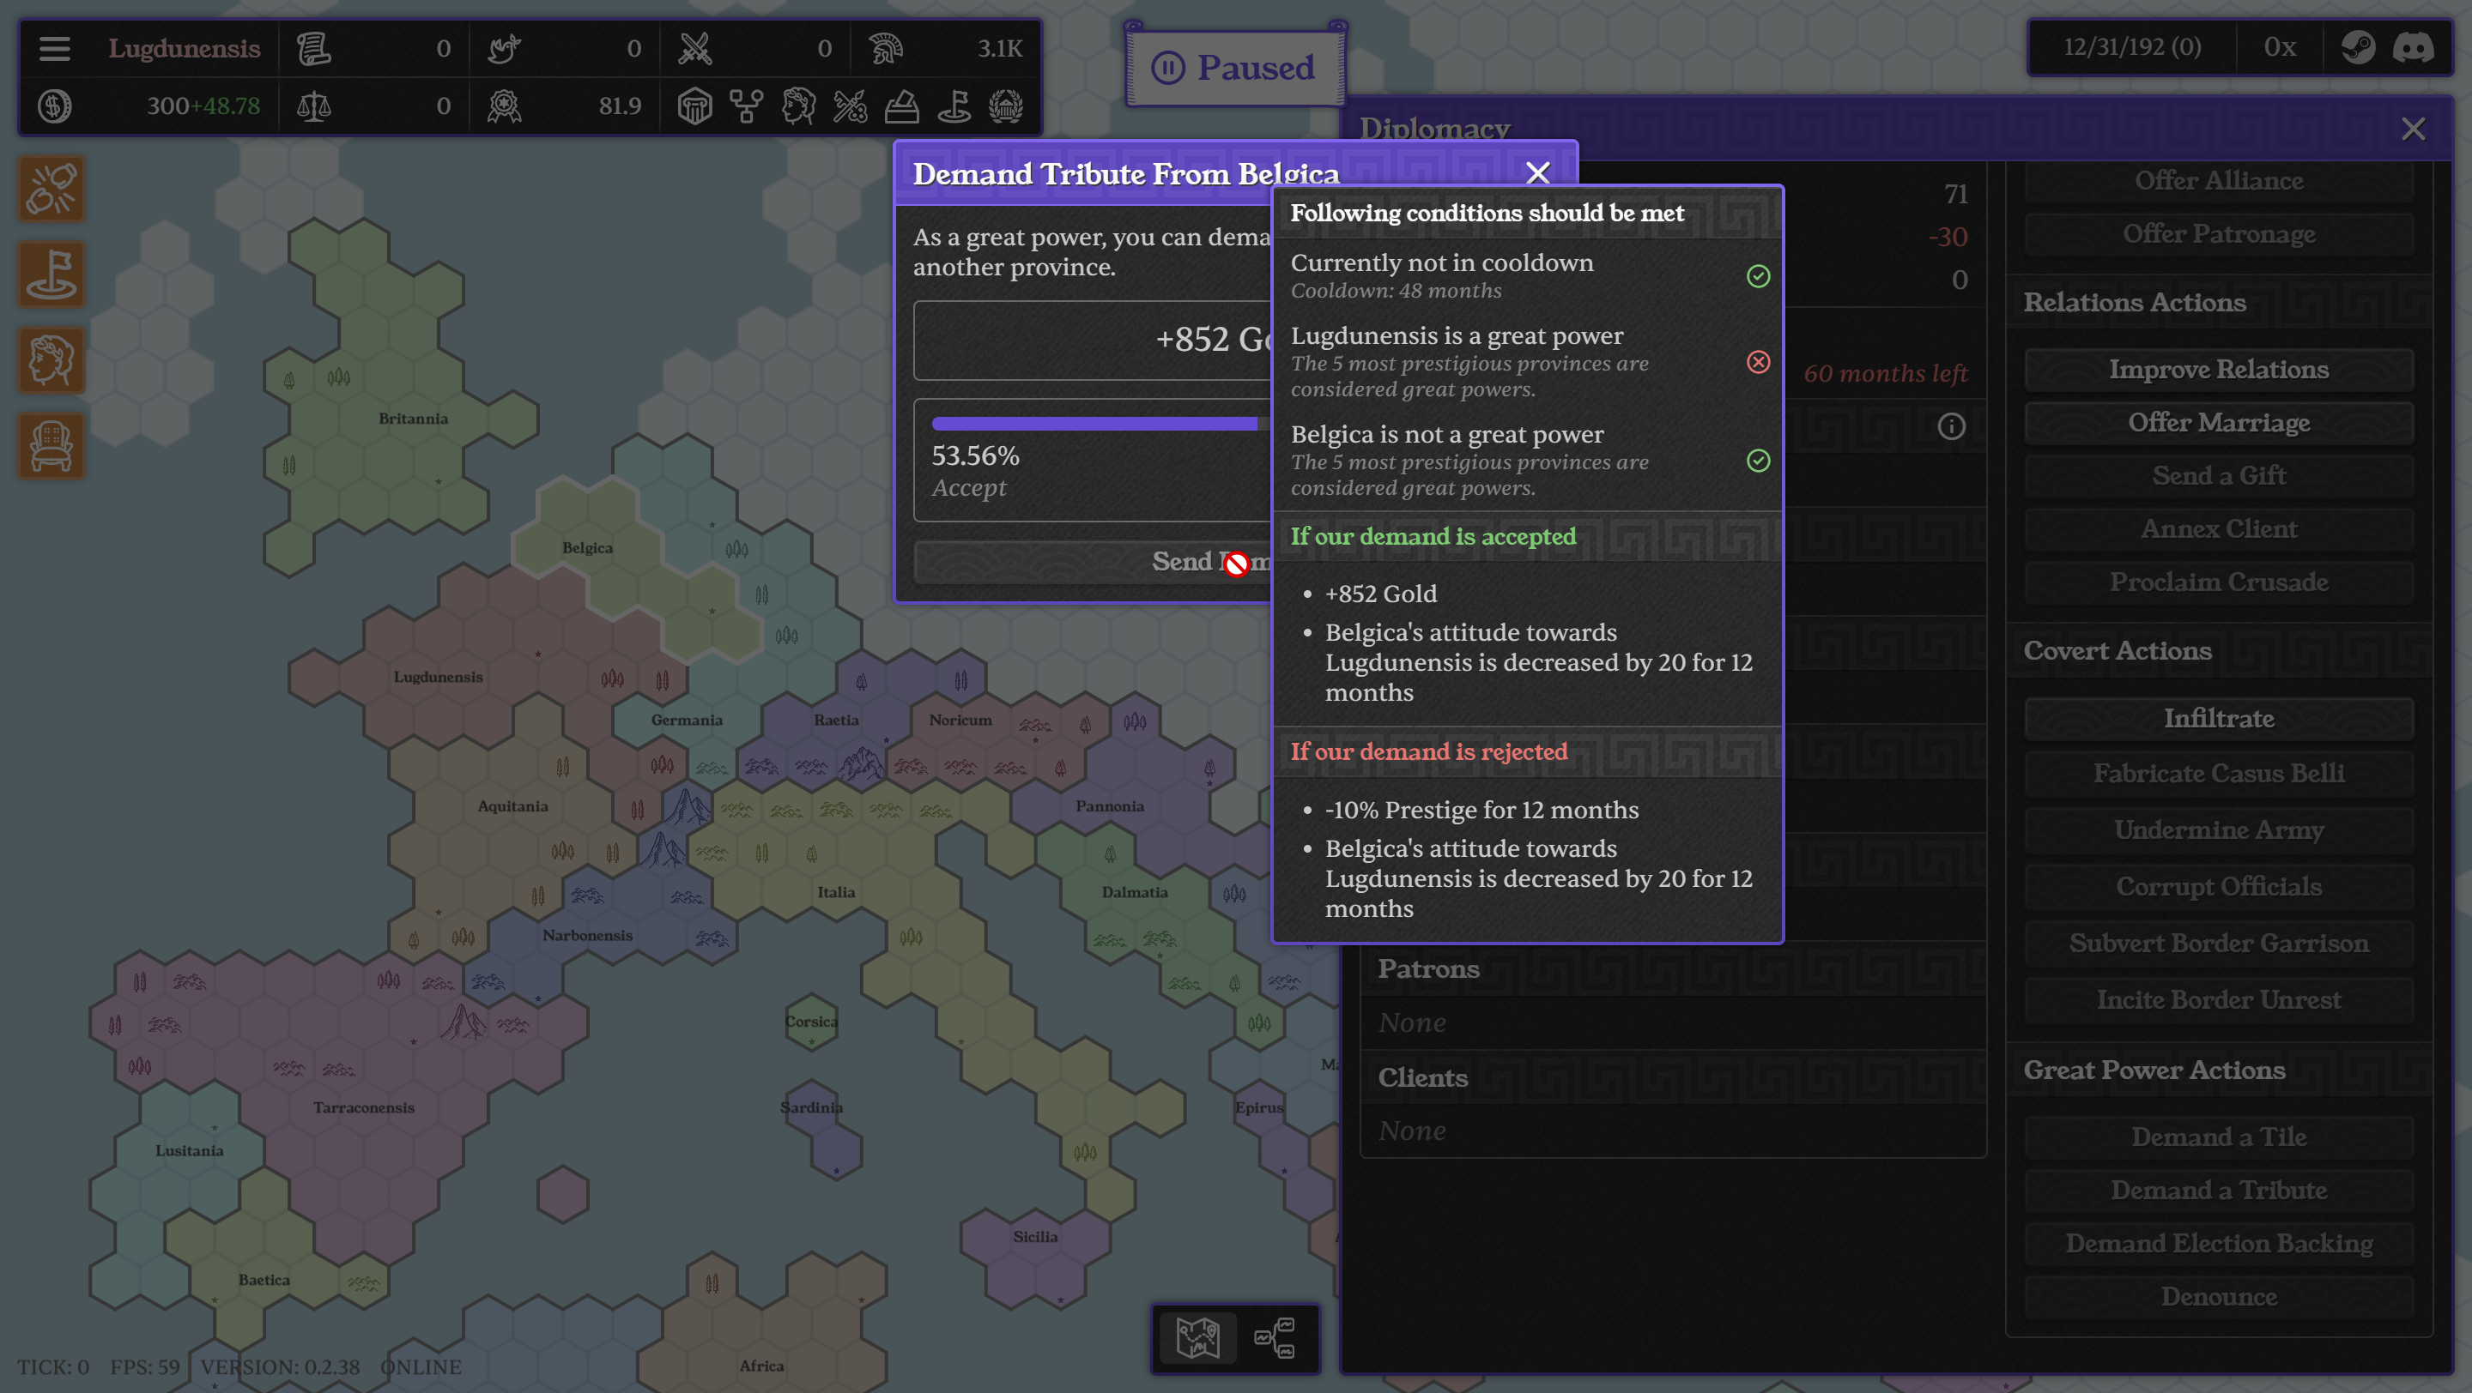Image resolution: width=2472 pixels, height=1393 pixels.
Task: Click the acceptance chance progress bar
Action: point(1094,424)
